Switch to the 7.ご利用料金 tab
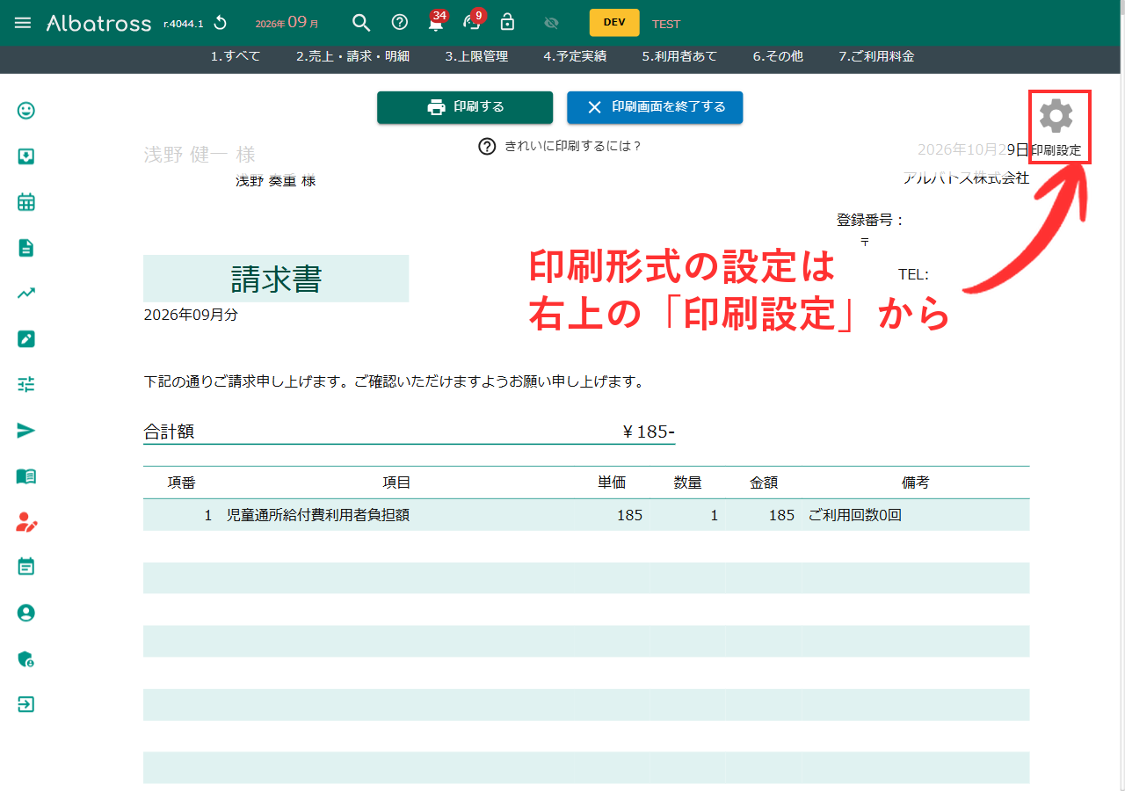The height and width of the screenshot is (791, 1125). click(x=876, y=56)
